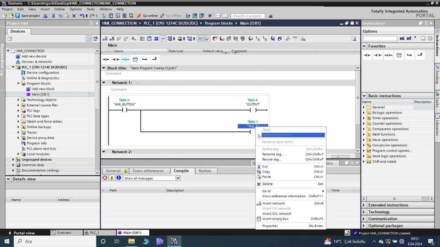The image size is (440, 247).
Task: Insert an empty box from editor favorites
Action: tap(135, 59)
